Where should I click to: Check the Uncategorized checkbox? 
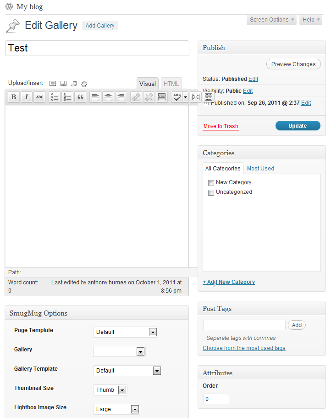[211, 192]
